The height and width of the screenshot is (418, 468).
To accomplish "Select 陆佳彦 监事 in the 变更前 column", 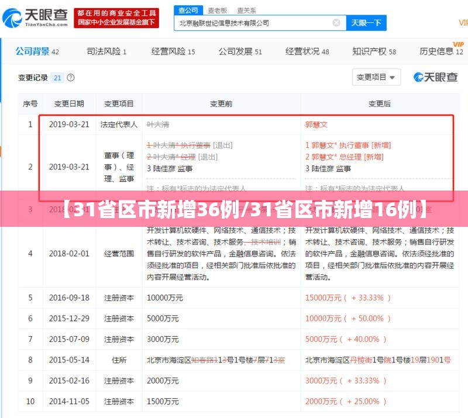I will (x=170, y=169).
